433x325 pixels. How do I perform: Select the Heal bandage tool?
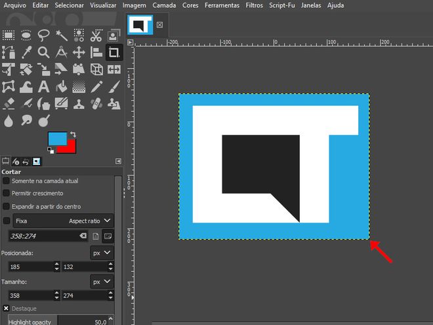click(x=96, y=104)
